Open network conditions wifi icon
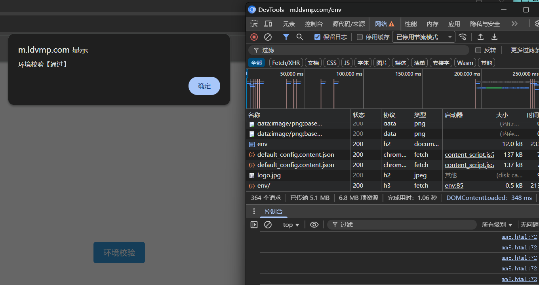The width and height of the screenshot is (539, 285). (463, 37)
